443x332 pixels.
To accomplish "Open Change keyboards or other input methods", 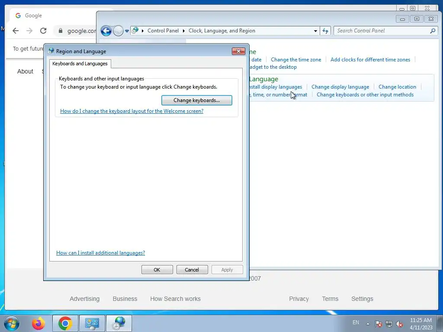I will 365,95.
